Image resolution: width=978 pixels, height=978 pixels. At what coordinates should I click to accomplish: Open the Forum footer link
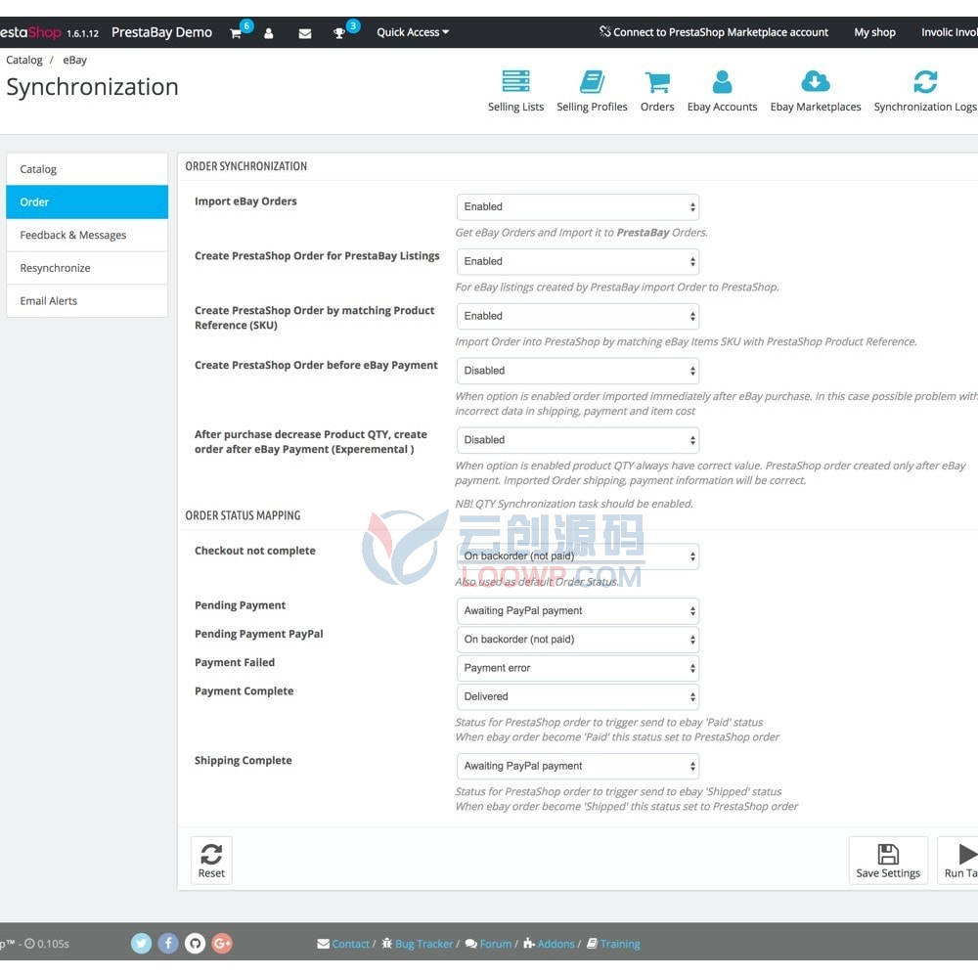[488, 944]
